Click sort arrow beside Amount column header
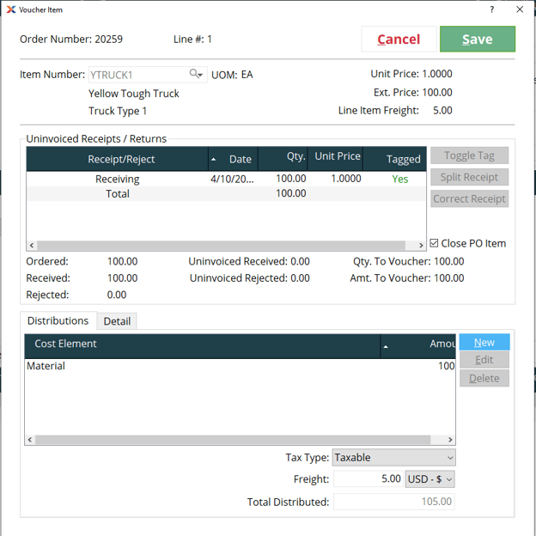Viewport: 536px width, 536px height. tap(386, 346)
